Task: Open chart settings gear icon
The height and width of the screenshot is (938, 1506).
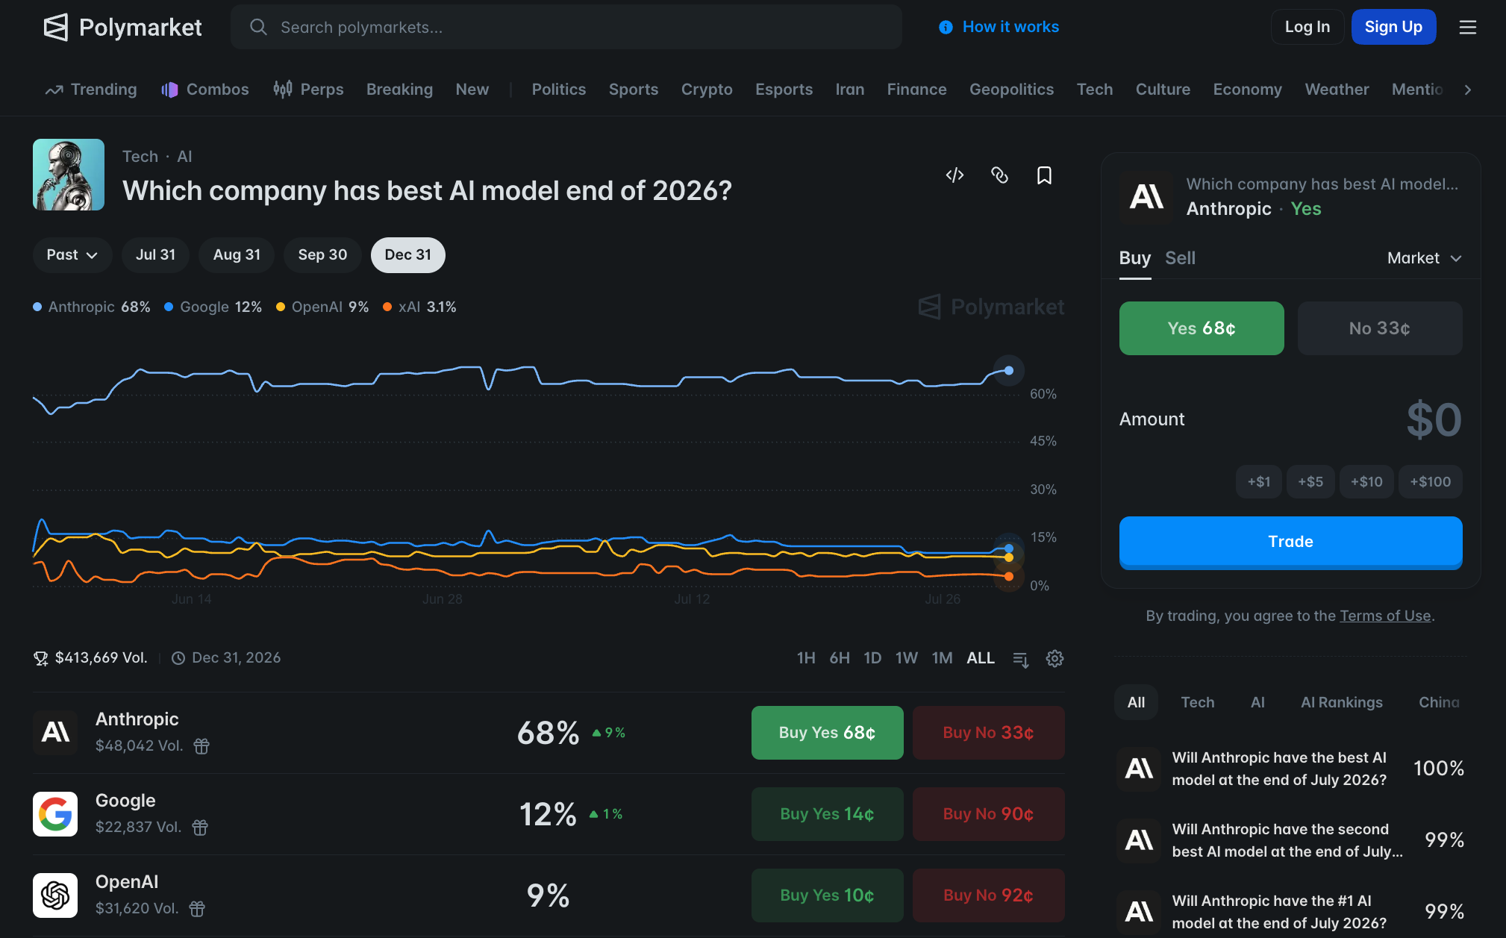Action: coord(1054,658)
